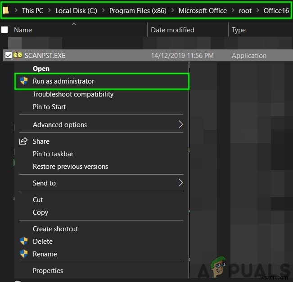Select Create shortcut
Viewport: 293px width, 282px height.
coord(102,229)
